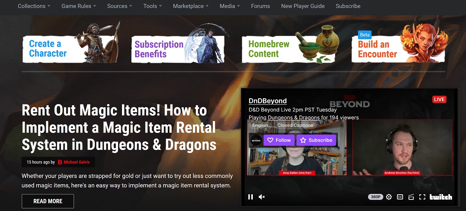Expand the Tools dropdown menu
Viewport: 466px width, 211px height.
(x=153, y=6)
